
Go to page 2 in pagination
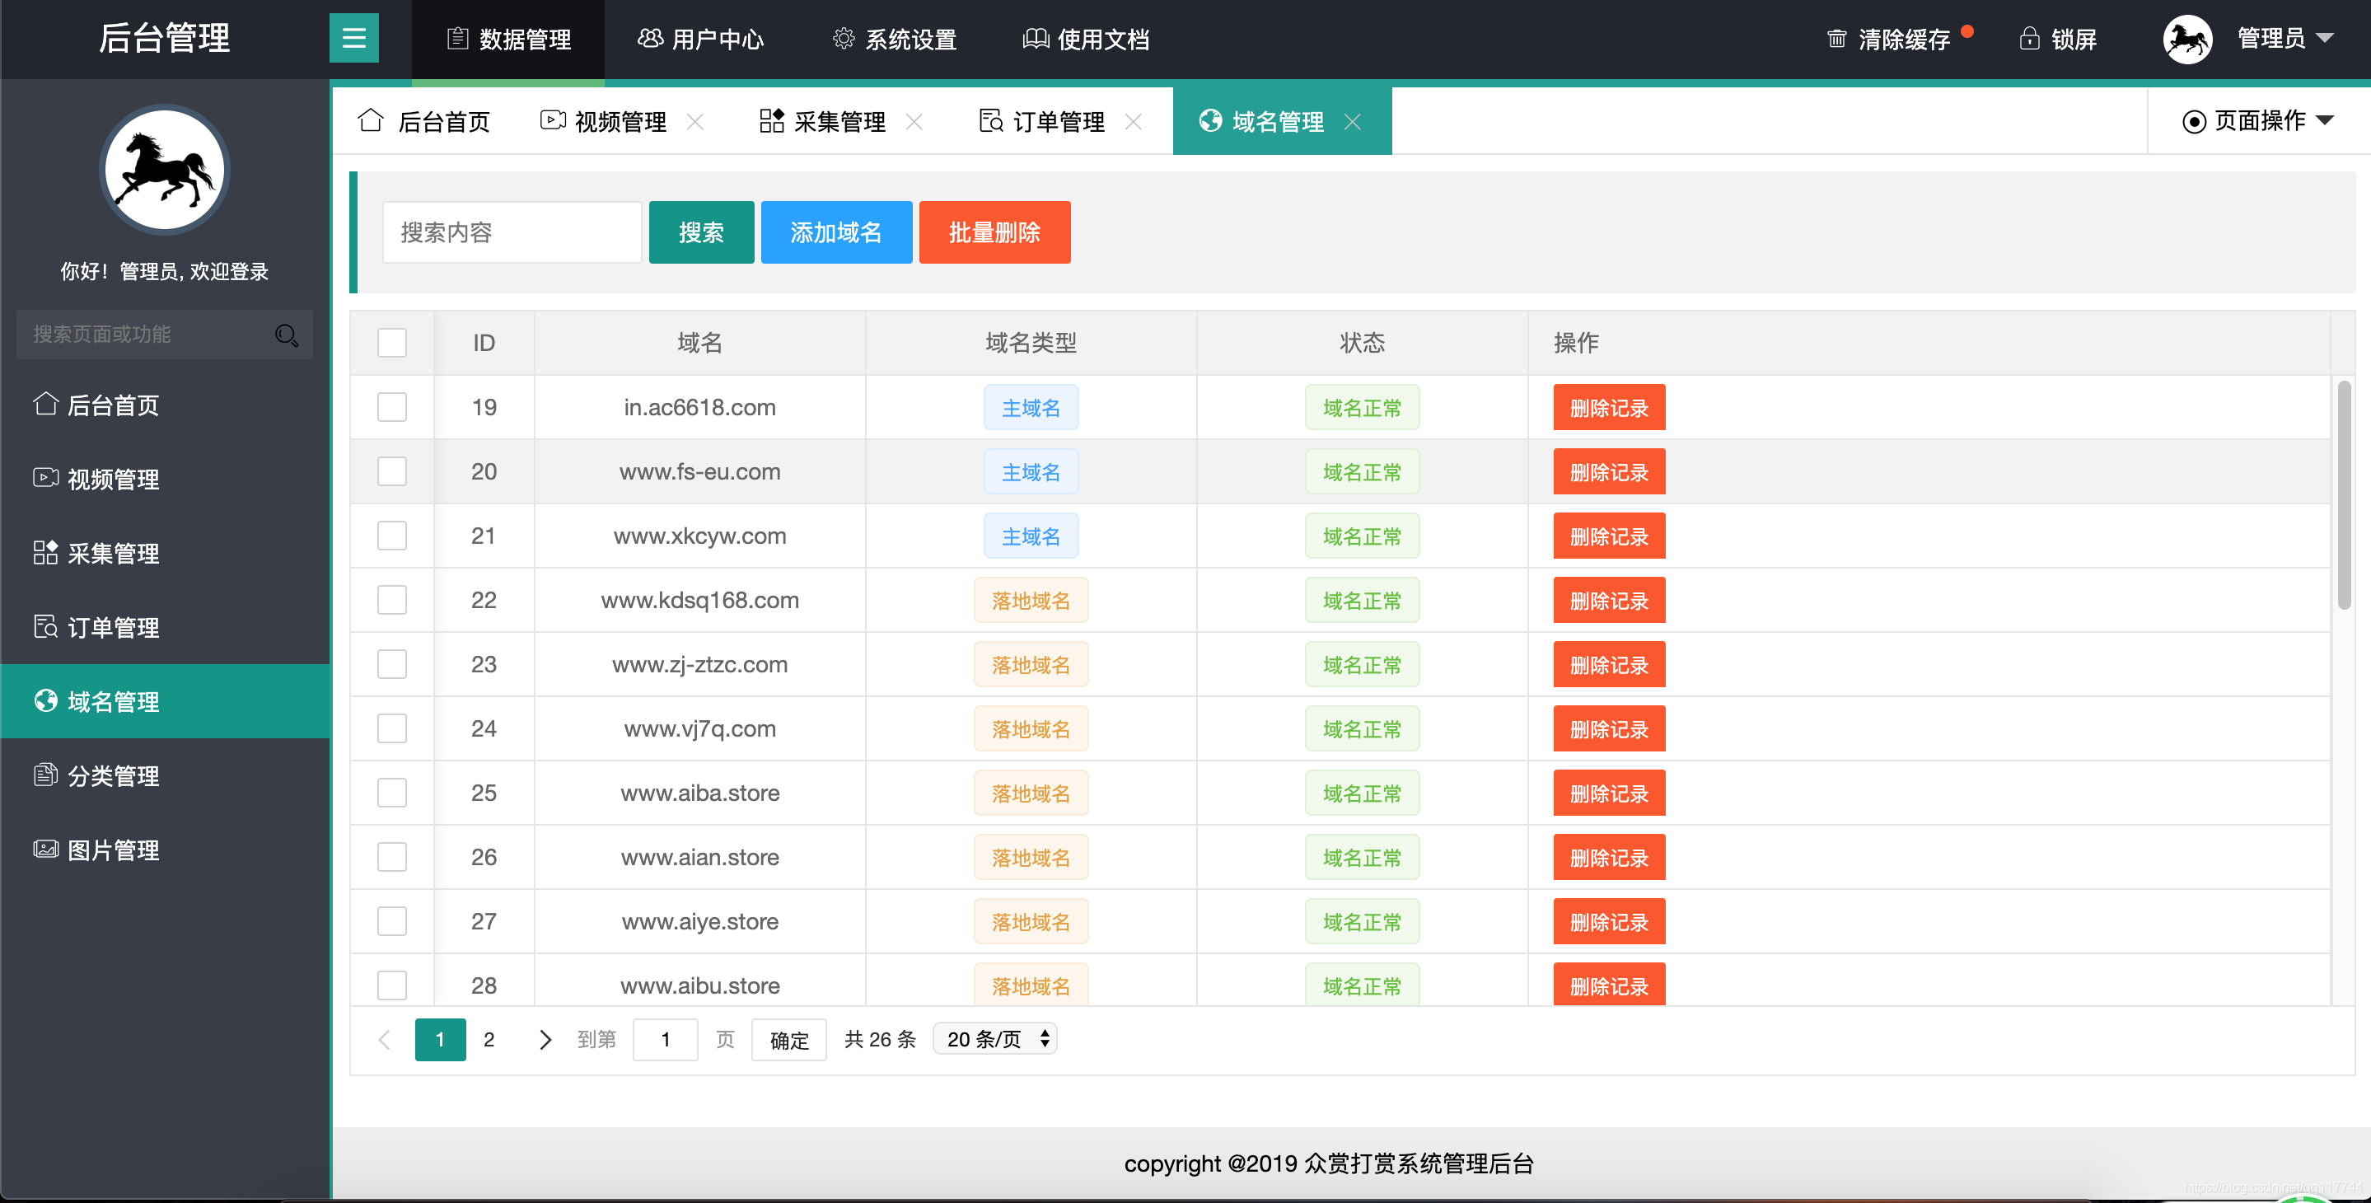click(489, 1039)
